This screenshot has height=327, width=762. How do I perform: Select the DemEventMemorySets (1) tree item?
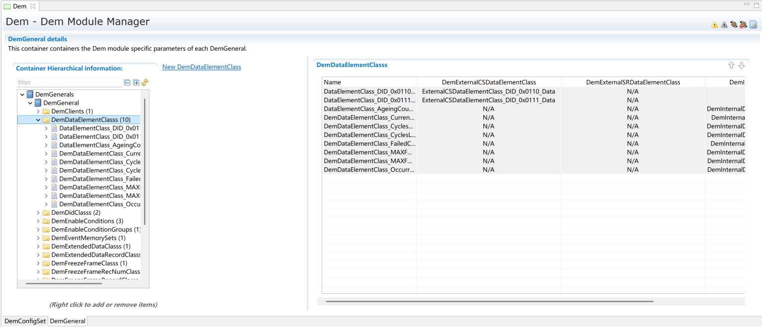pos(88,238)
